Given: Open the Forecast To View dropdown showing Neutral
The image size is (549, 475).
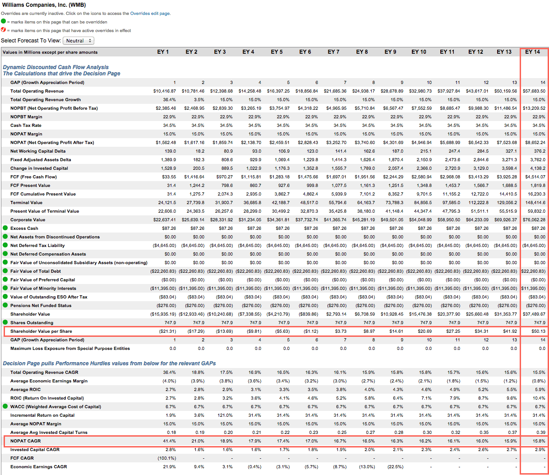Looking at the screenshot, I should (79, 40).
